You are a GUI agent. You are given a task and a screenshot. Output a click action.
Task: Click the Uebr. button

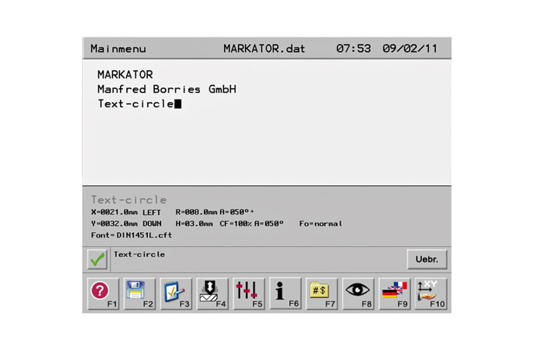tap(427, 259)
